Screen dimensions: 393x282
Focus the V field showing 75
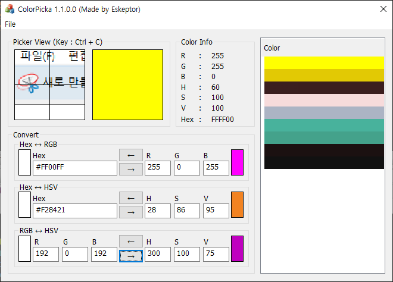coord(216,254)
